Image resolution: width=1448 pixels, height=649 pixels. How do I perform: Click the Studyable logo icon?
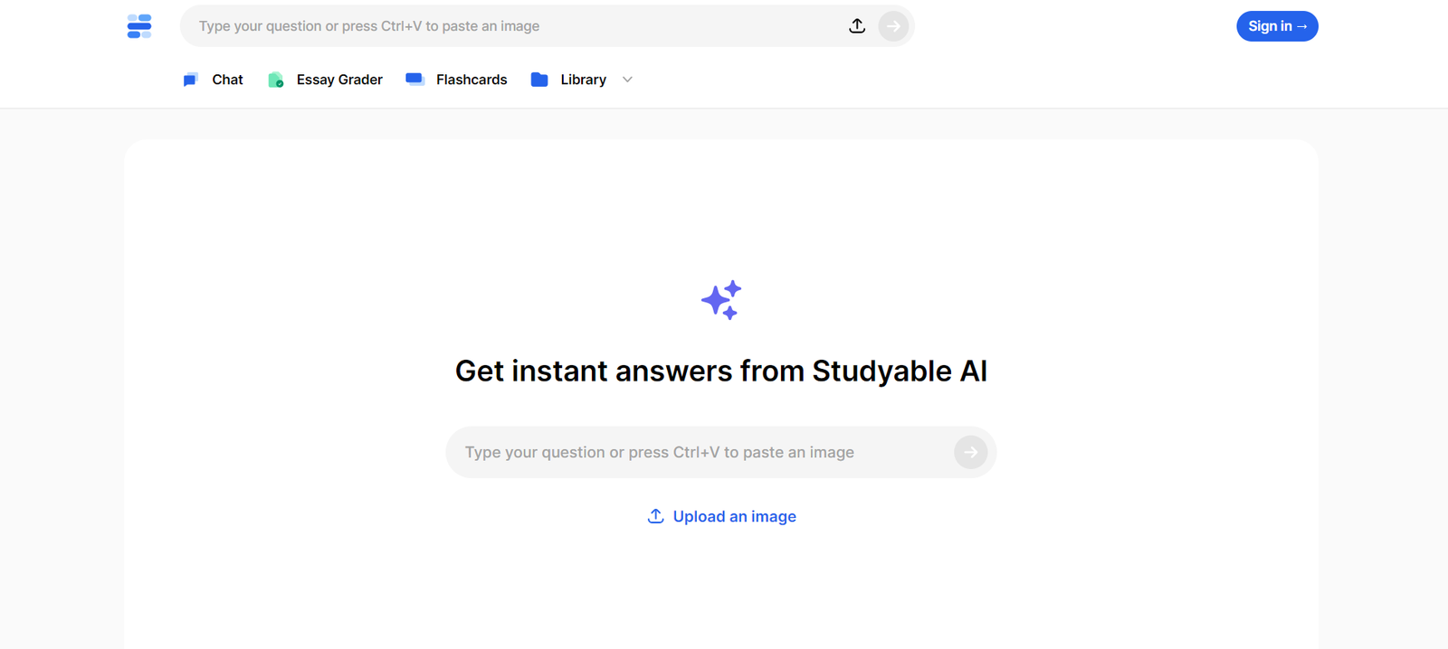pos(139,26)
